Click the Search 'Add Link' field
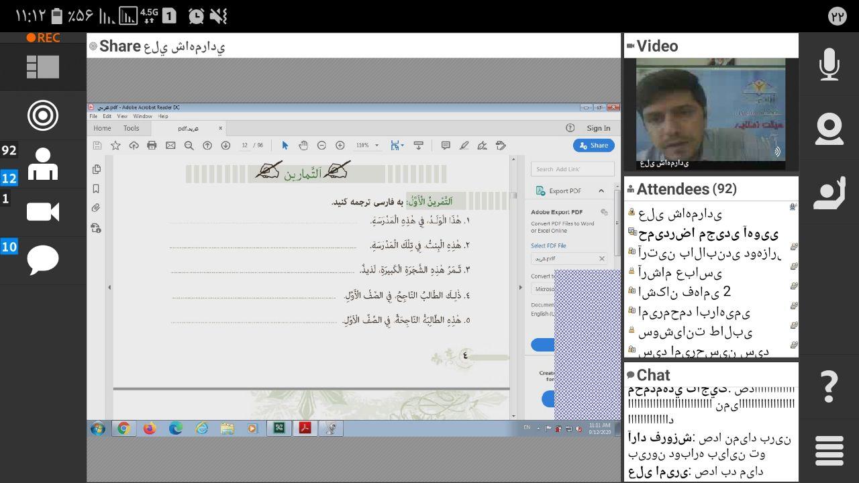 [572, 169]
